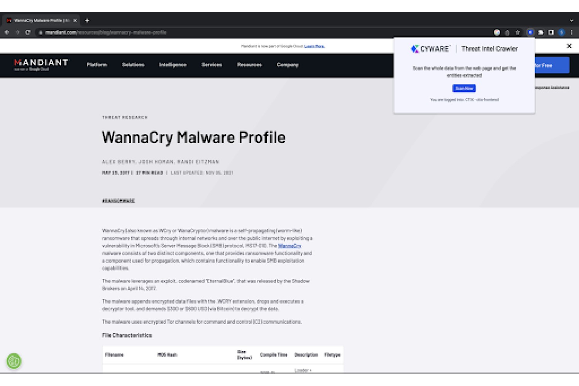Click the Cyware Threat Intel Crawler extension icon
The image size is (579, 386).
click(530, 32)
